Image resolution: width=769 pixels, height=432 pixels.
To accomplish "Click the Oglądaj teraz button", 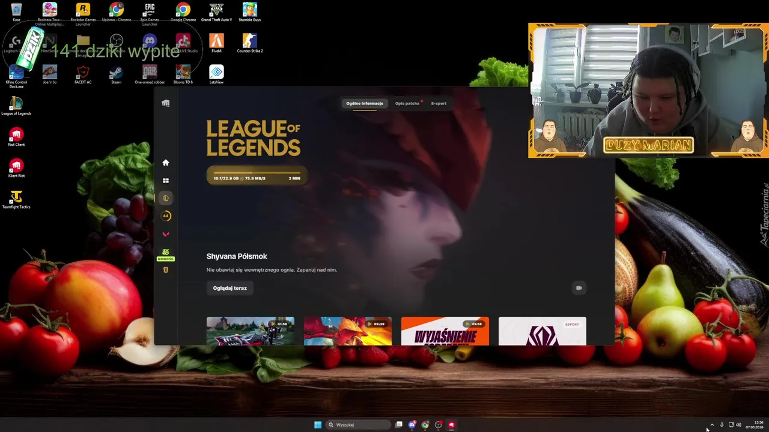I will tap(230, 288).
